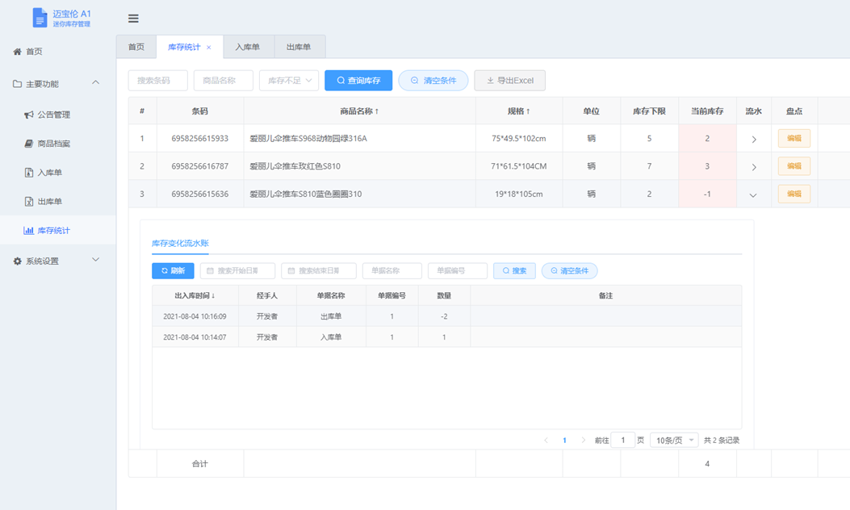Toggle the hamburger sidebar menu icon
The width and height of the screenshot is (850, 510).
coord(133,19)
